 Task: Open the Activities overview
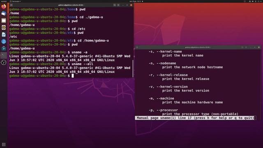[x=4, y=1]
